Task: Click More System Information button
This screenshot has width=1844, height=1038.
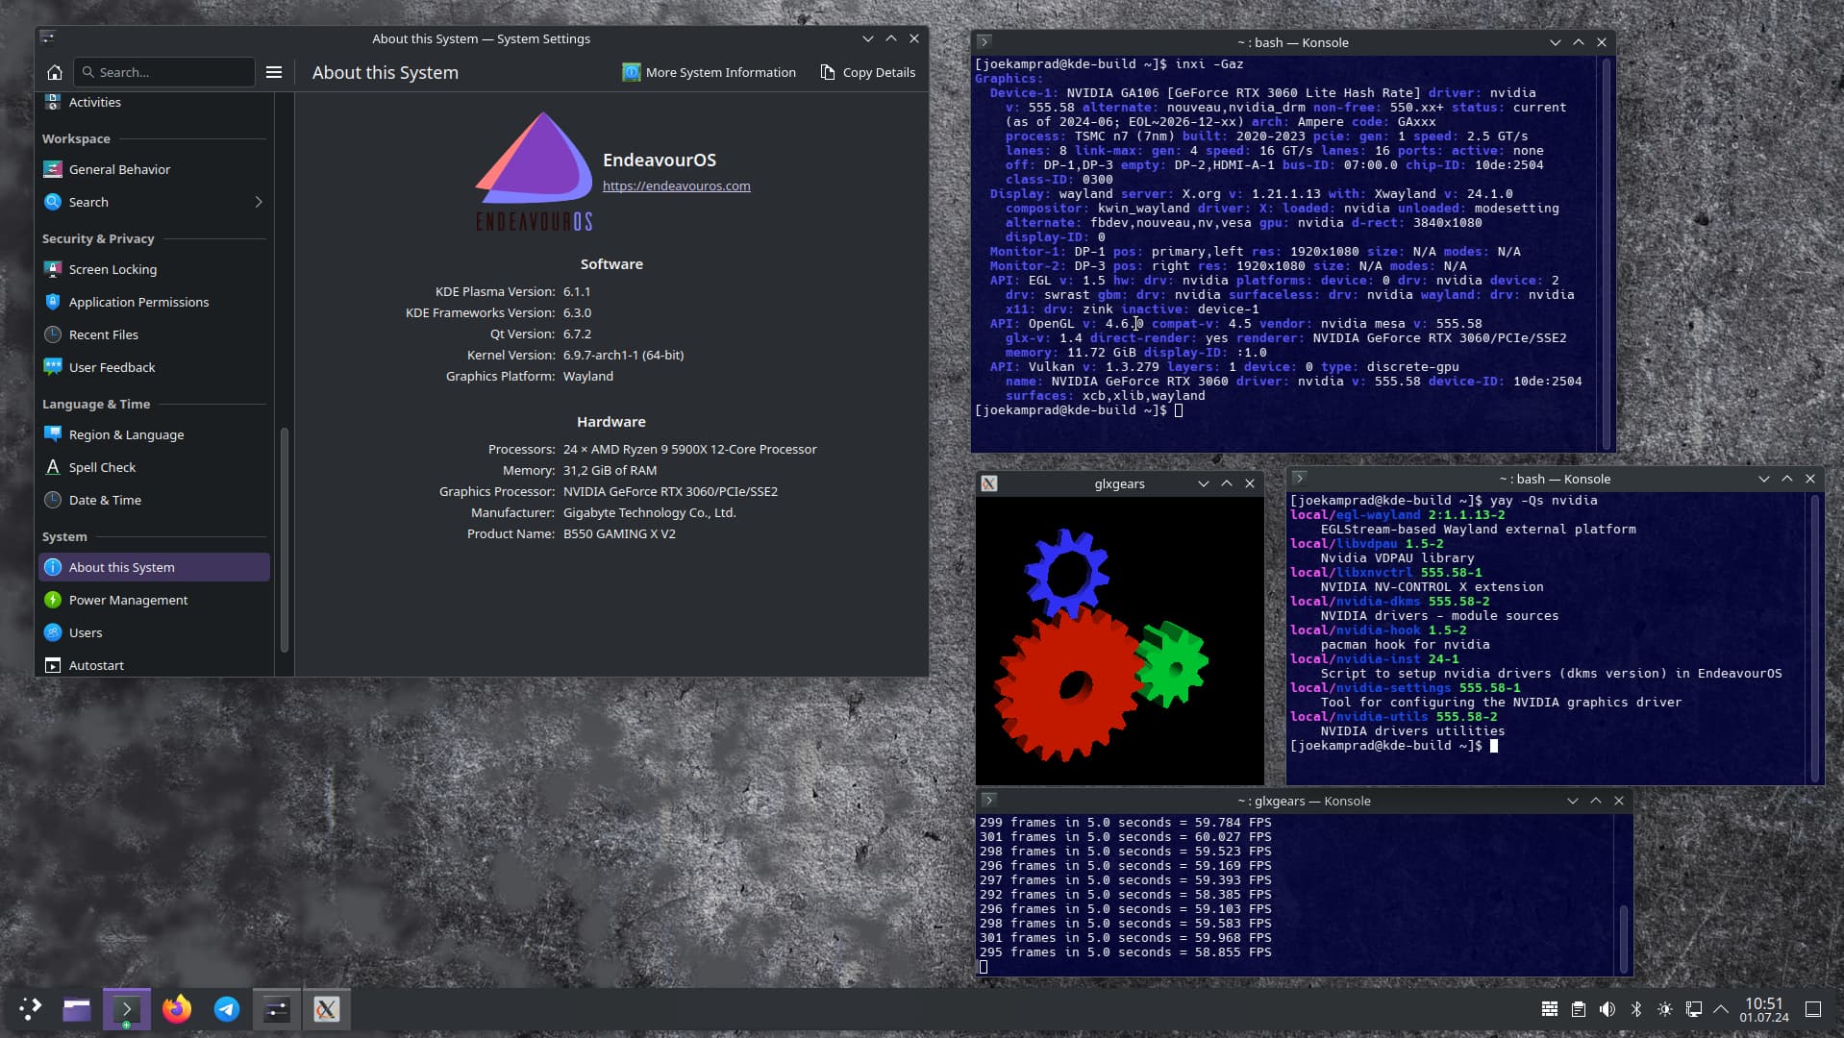Action: pyautogui.click(x=710, y=72)
